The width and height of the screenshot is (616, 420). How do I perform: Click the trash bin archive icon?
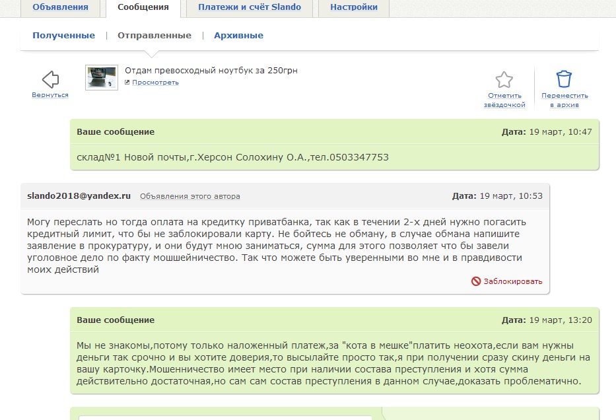pyautogui.click(x=564, y=79)
